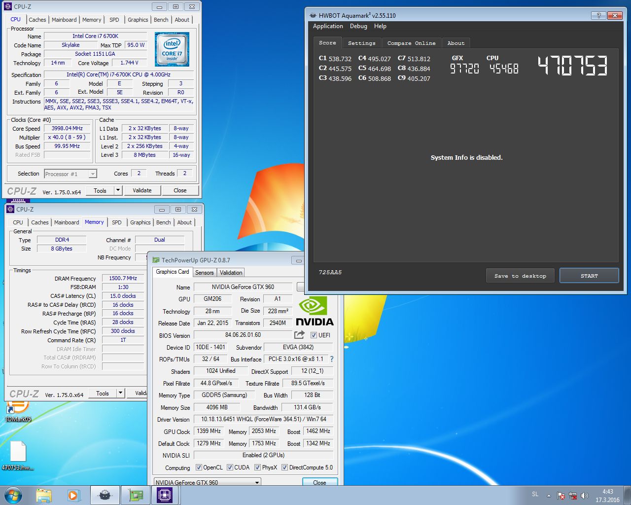Click the Intel Core i7 logo badge

[x=172, y=49]
